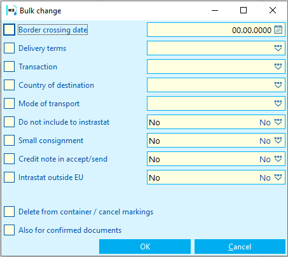Open the calendar picker for Border crossing date
Screen dimensions: 288x257
point(278,30)
